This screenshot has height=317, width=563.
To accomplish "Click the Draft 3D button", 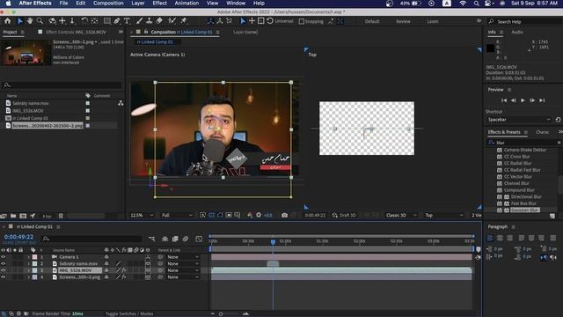I will click(x=344, y=215).
